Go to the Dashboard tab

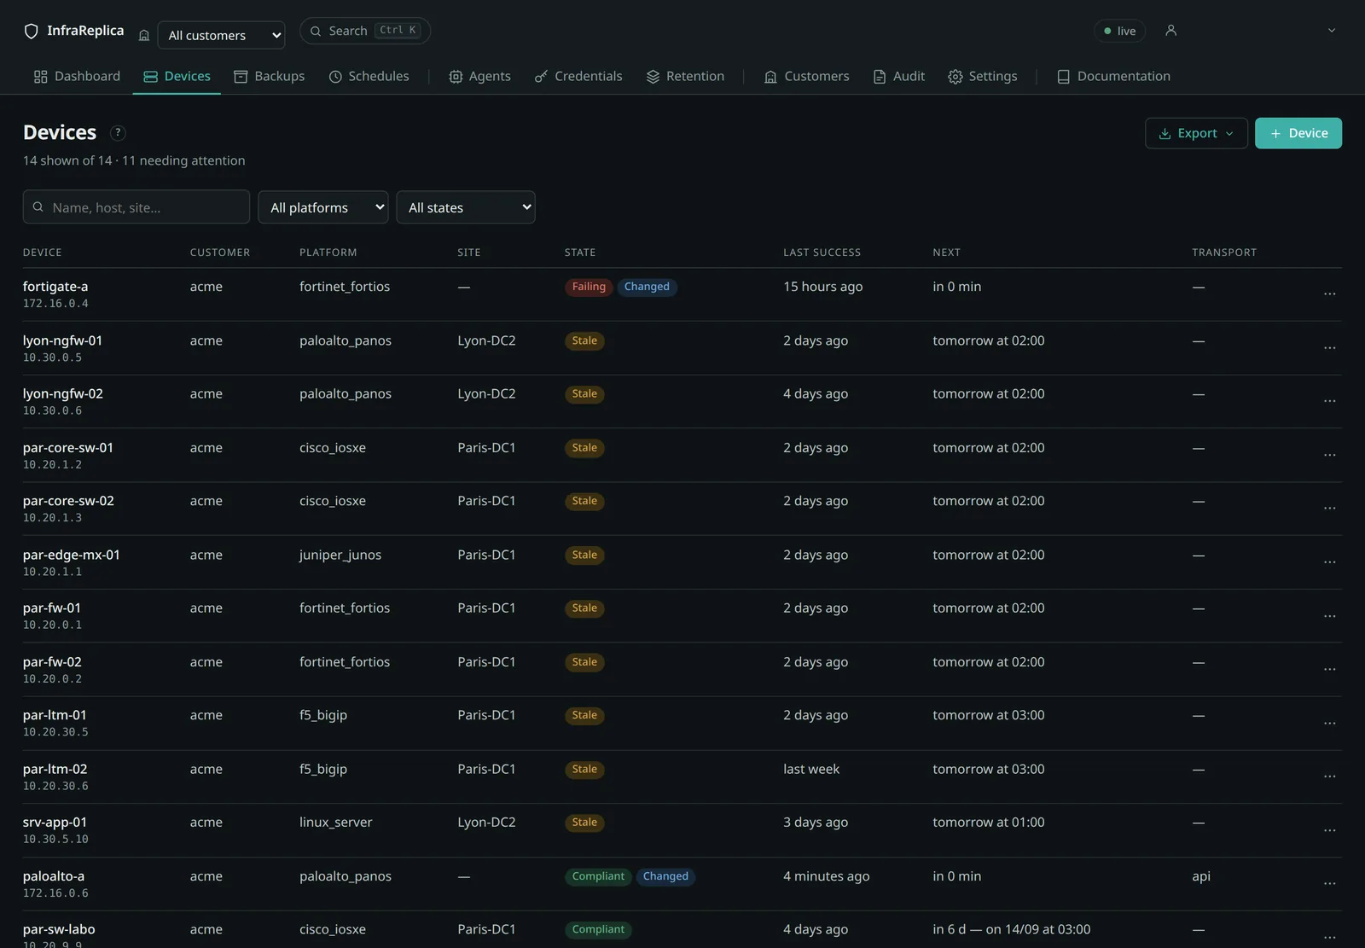tap(77, 76)
